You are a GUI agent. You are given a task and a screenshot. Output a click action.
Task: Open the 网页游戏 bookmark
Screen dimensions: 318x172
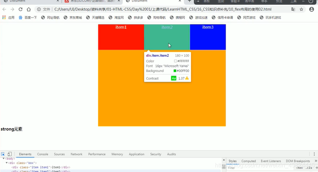click(247, 18)
